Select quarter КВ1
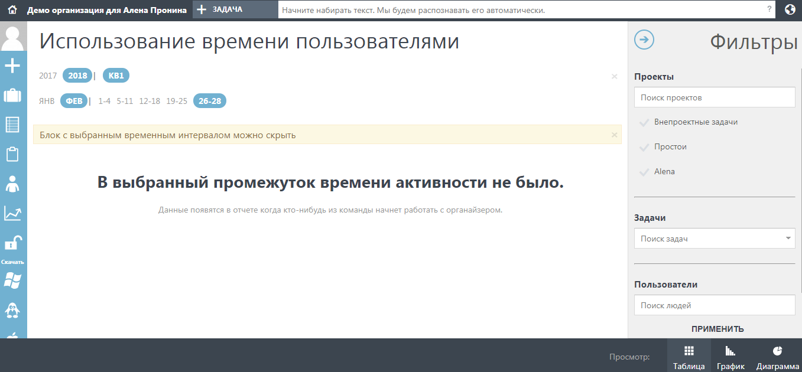Viewport: 802px width, 372px height. [x=116, y=76]
